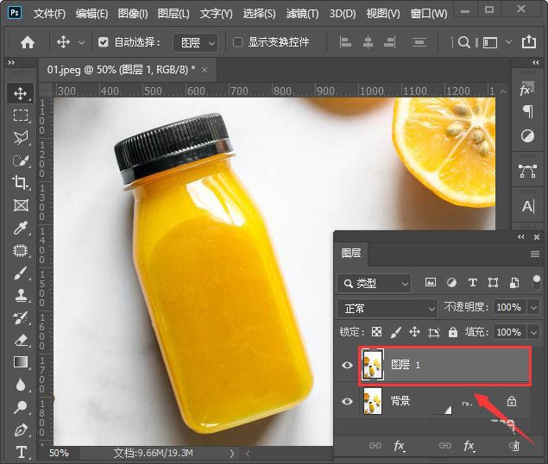548x464 pixels.
Task: Enable show transform controls checkbox
Action: pos(237,42)
